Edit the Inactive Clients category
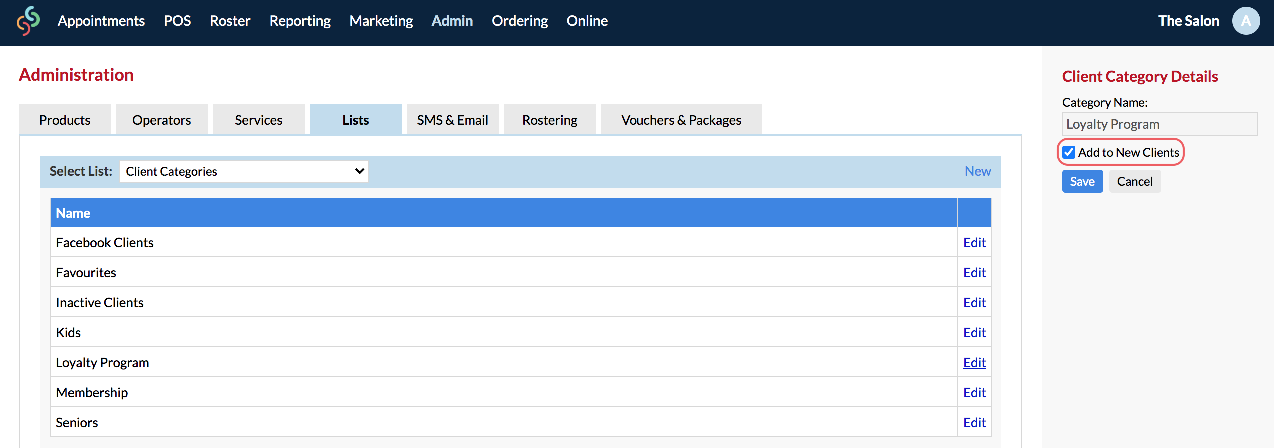The width and height of the screenshot is (1274, 448). (x=974, y=303)
